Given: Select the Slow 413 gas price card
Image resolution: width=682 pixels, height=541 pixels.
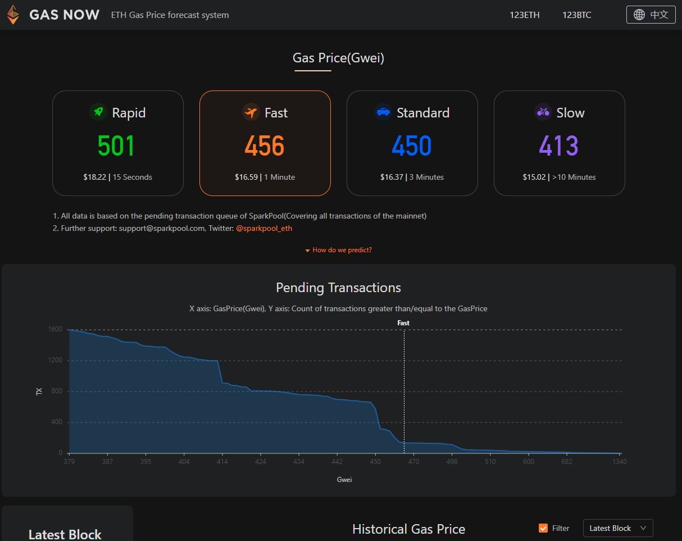Looking at the screenshot, I should point(560,143).
